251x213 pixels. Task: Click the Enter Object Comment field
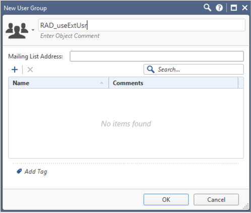(x=70, y=36)
